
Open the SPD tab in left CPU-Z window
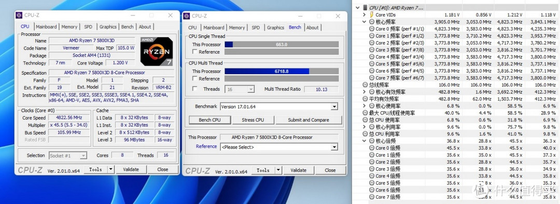88,27
